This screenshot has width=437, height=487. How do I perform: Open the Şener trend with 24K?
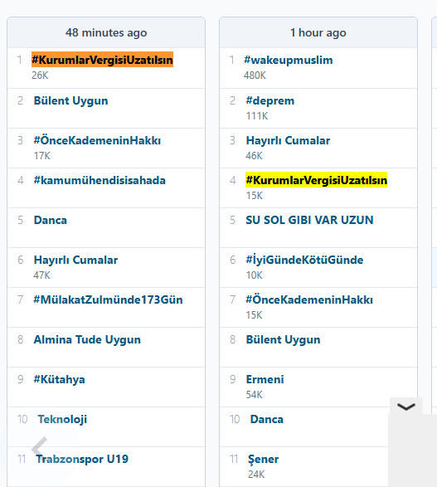pos(263,459)
